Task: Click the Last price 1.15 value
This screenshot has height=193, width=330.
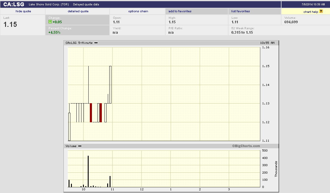Action: [x=10, y=24]
